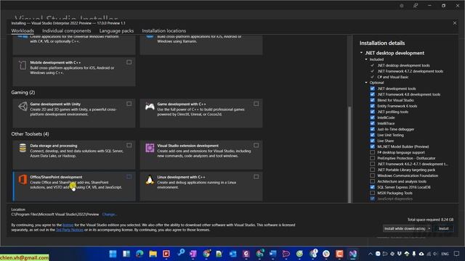Image resolution: width=465 pixels, height=261 pixels.
Task: Enable F# desktop language support
Action: coord(373,152)
